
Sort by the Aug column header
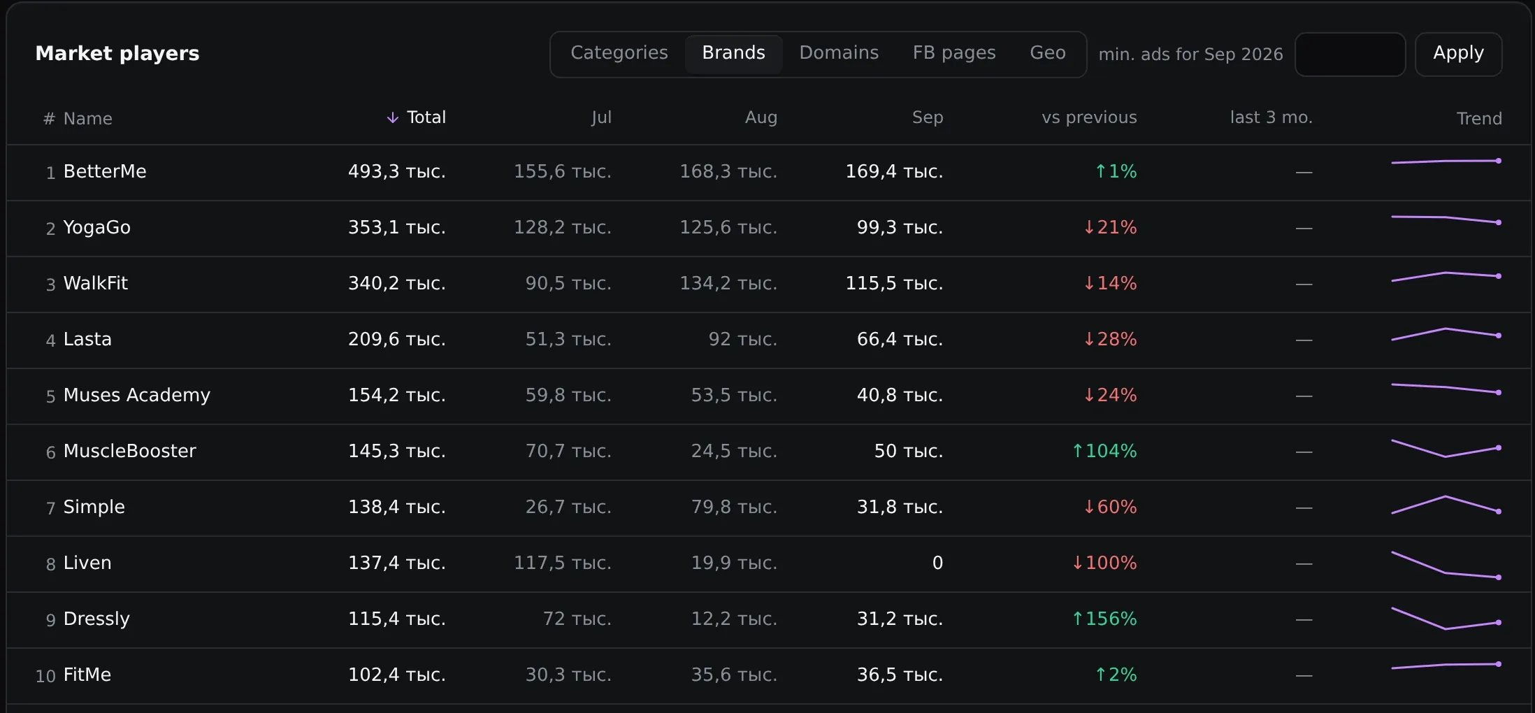click(x=761, y=117)
